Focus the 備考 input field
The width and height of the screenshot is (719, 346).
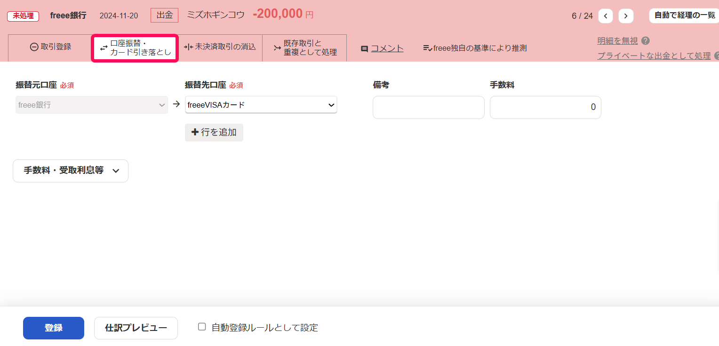pos(429,107)
